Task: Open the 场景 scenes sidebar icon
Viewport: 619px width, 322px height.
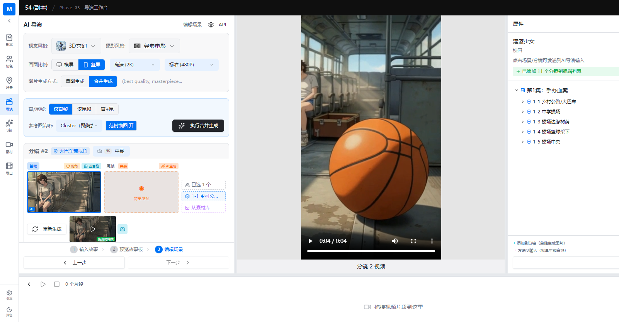Action: (9, 82)
